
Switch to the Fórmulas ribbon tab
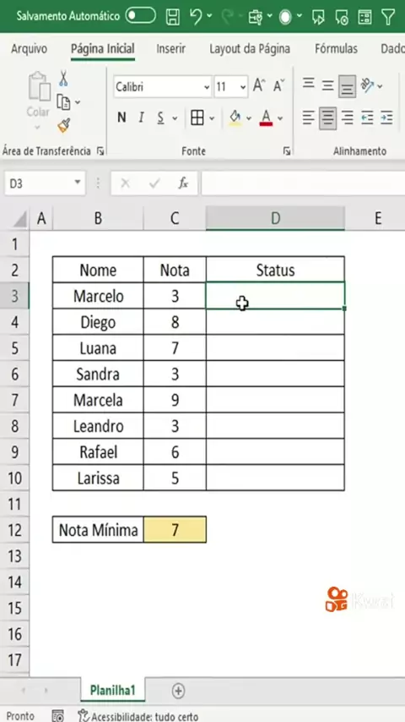click(336, 49)
